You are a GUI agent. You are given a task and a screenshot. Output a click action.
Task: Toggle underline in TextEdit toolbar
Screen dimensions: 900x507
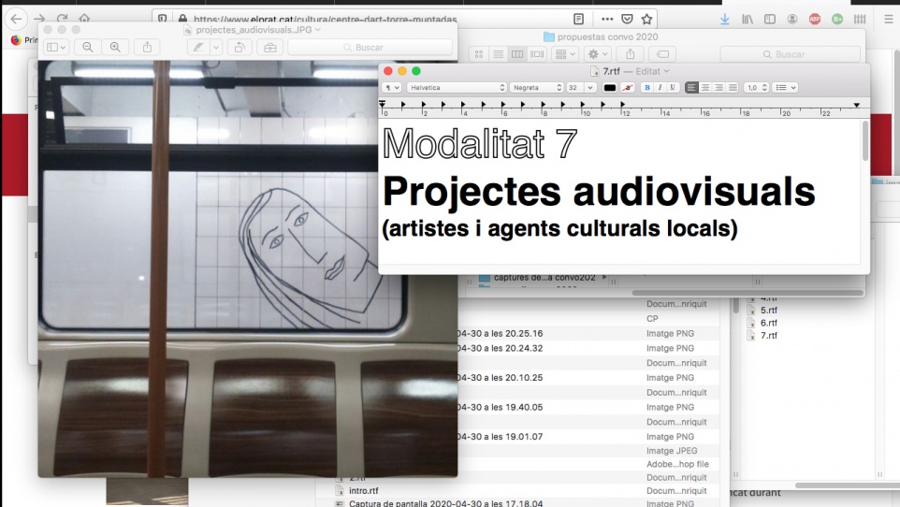coord(672,87)
